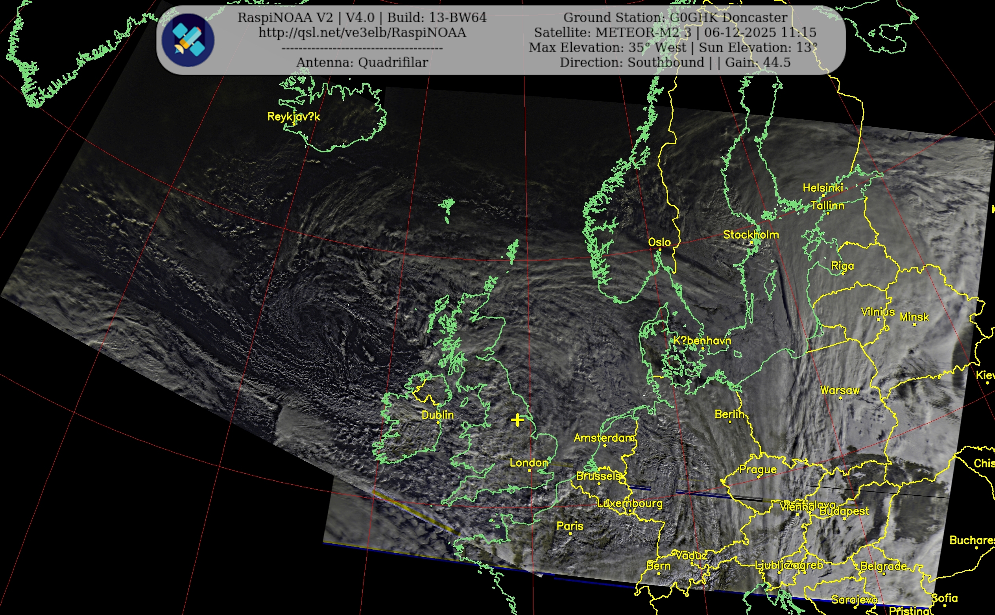
Task: Click the Berlin city label
Action: click(x=729, y=415)
